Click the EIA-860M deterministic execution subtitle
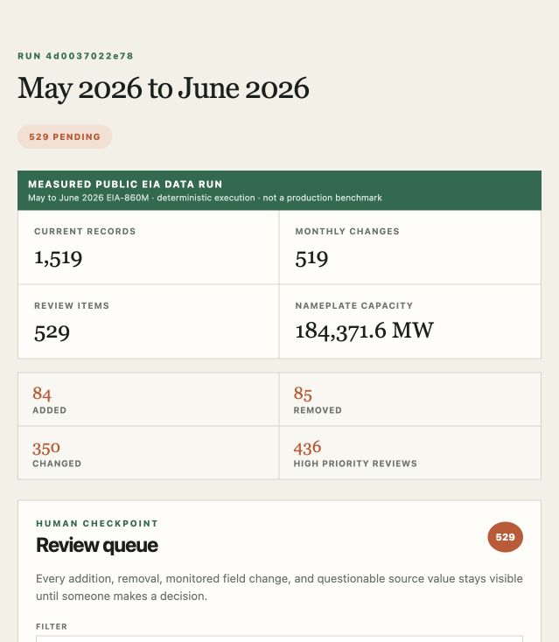559x642 pixels. click(x=205, y=198)
